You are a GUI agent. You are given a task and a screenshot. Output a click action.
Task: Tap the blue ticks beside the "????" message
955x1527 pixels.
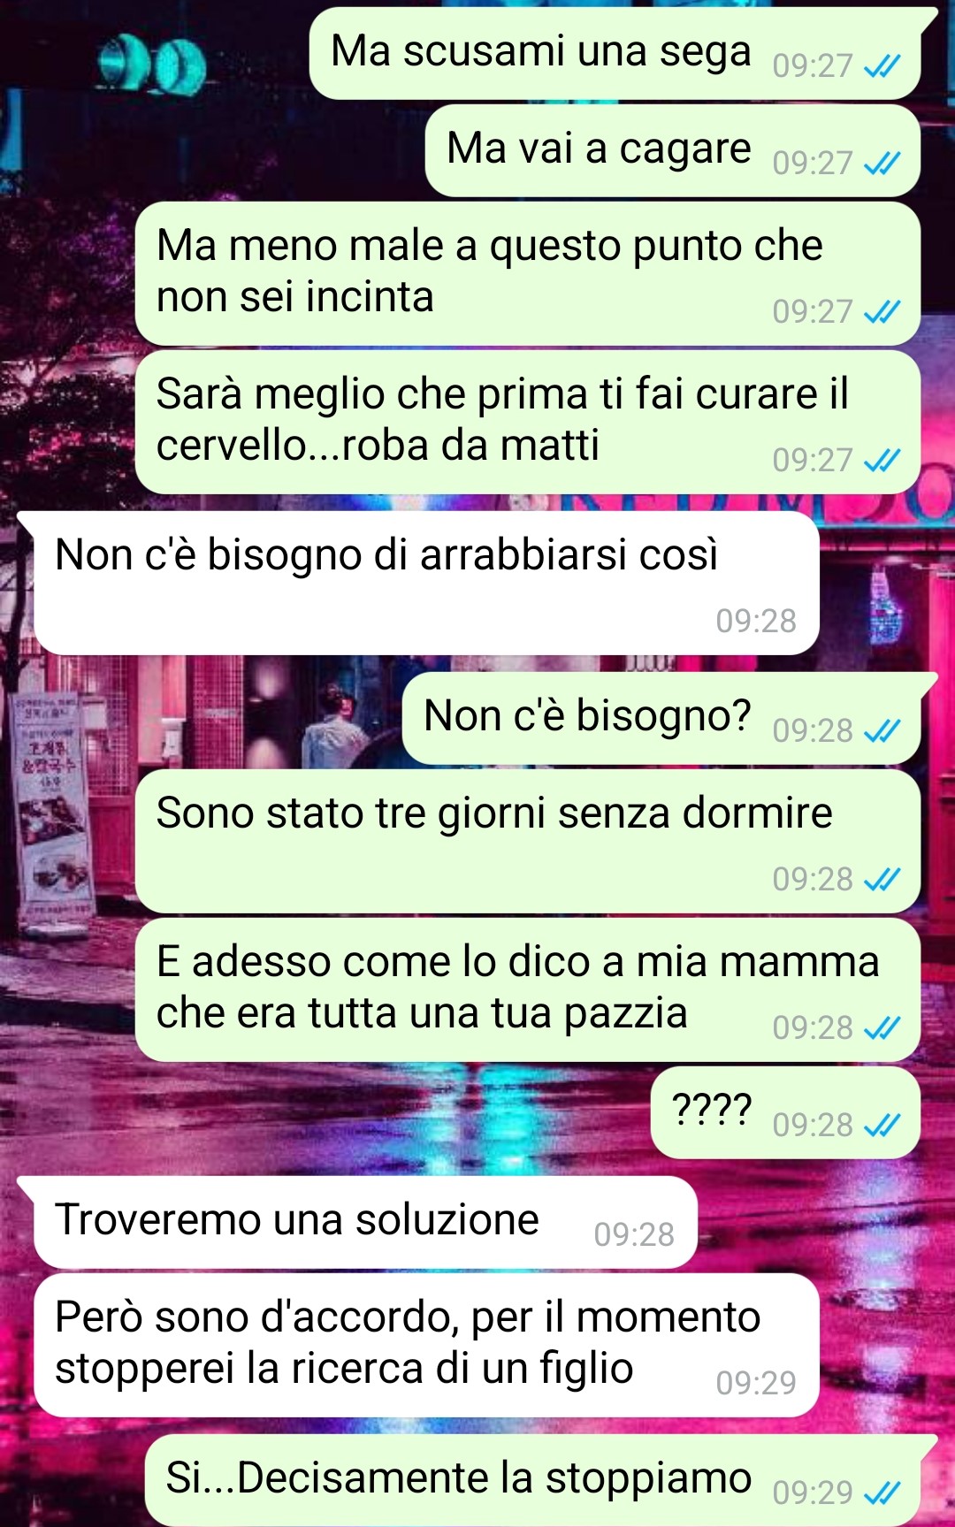(x=882, y=1126)
